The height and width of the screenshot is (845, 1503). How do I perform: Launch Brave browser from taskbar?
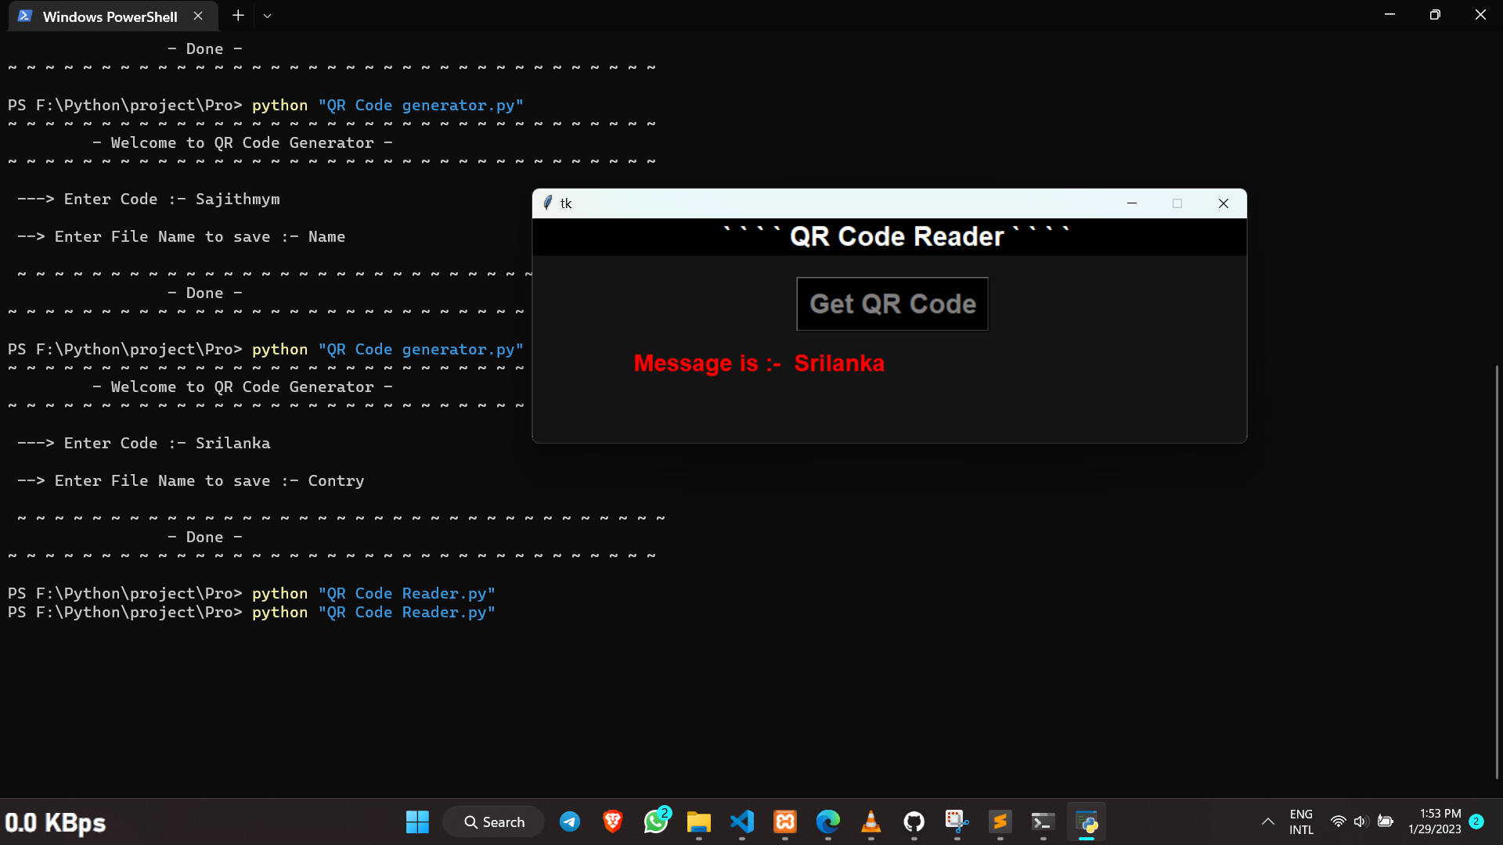click(x=613, y=822)
